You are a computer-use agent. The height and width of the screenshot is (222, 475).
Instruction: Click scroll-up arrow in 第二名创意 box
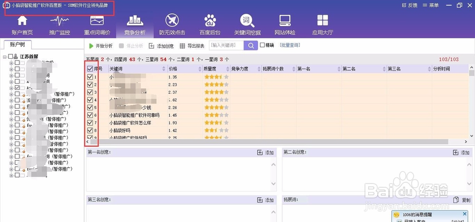[469, 165]
